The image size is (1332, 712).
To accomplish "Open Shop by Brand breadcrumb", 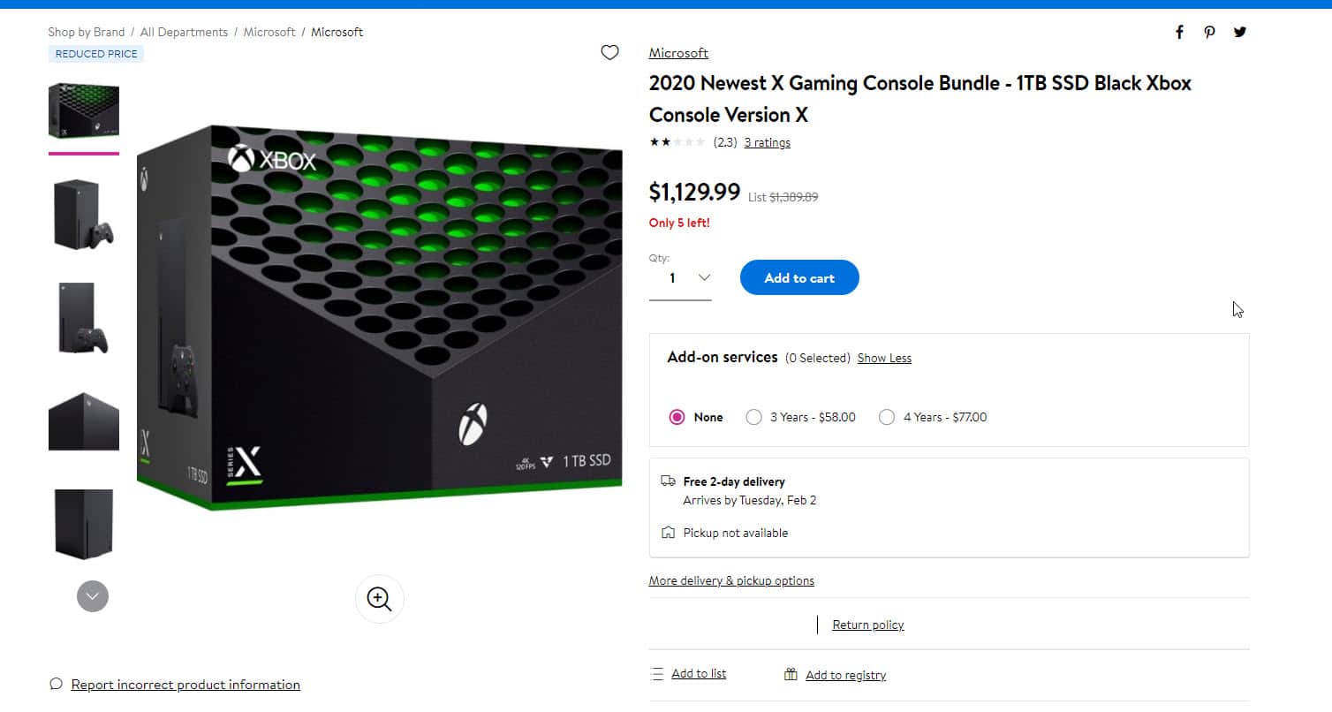I will [86, 32].
